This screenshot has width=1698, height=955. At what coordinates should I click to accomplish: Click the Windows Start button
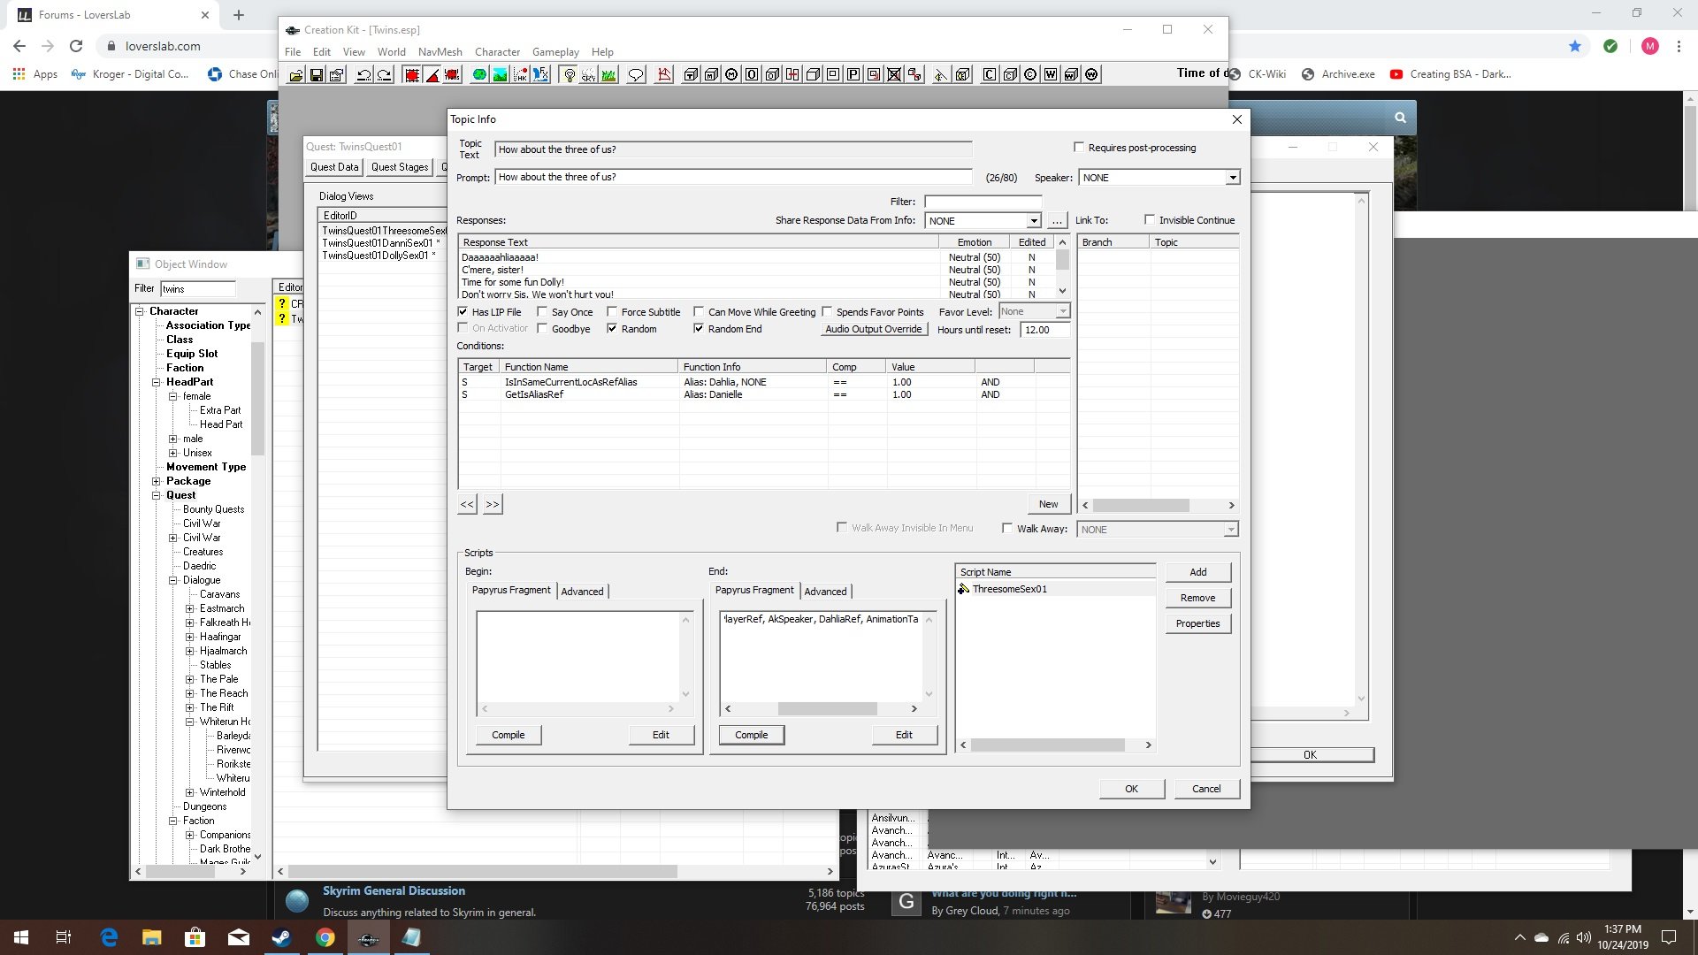tap(21, 937)
